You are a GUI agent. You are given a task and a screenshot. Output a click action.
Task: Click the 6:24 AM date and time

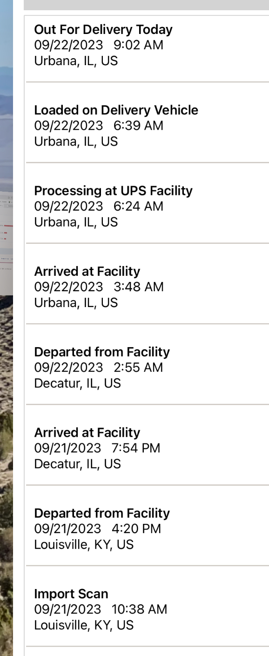(99, 206)
